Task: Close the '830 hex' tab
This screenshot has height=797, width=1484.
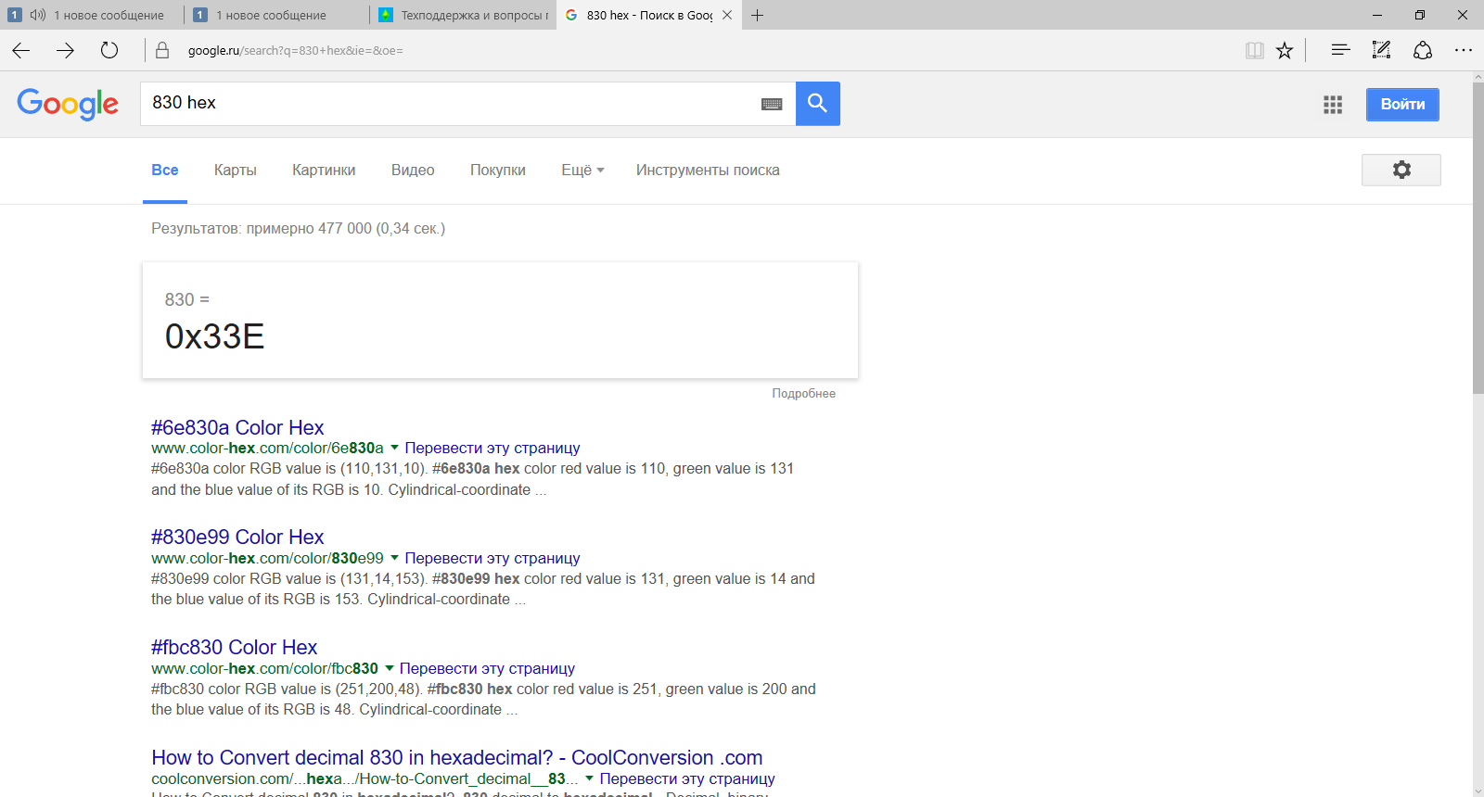Action: [x=727, y=15]
